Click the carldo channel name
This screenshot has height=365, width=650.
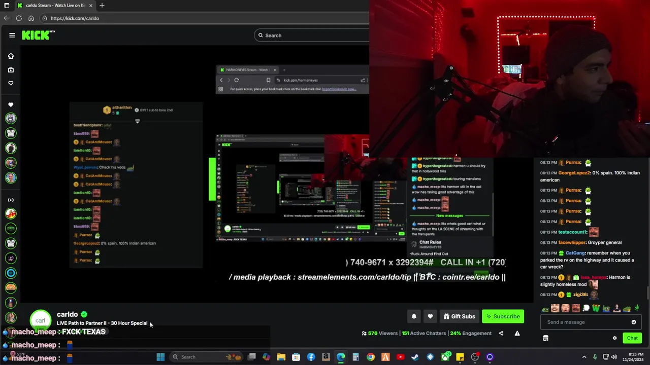point(67,314)
